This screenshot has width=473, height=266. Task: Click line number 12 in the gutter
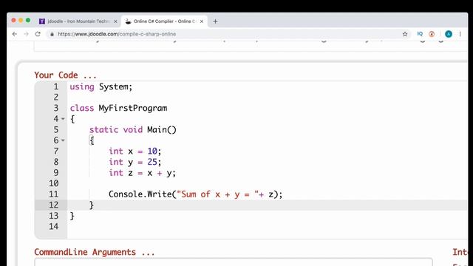54,205
